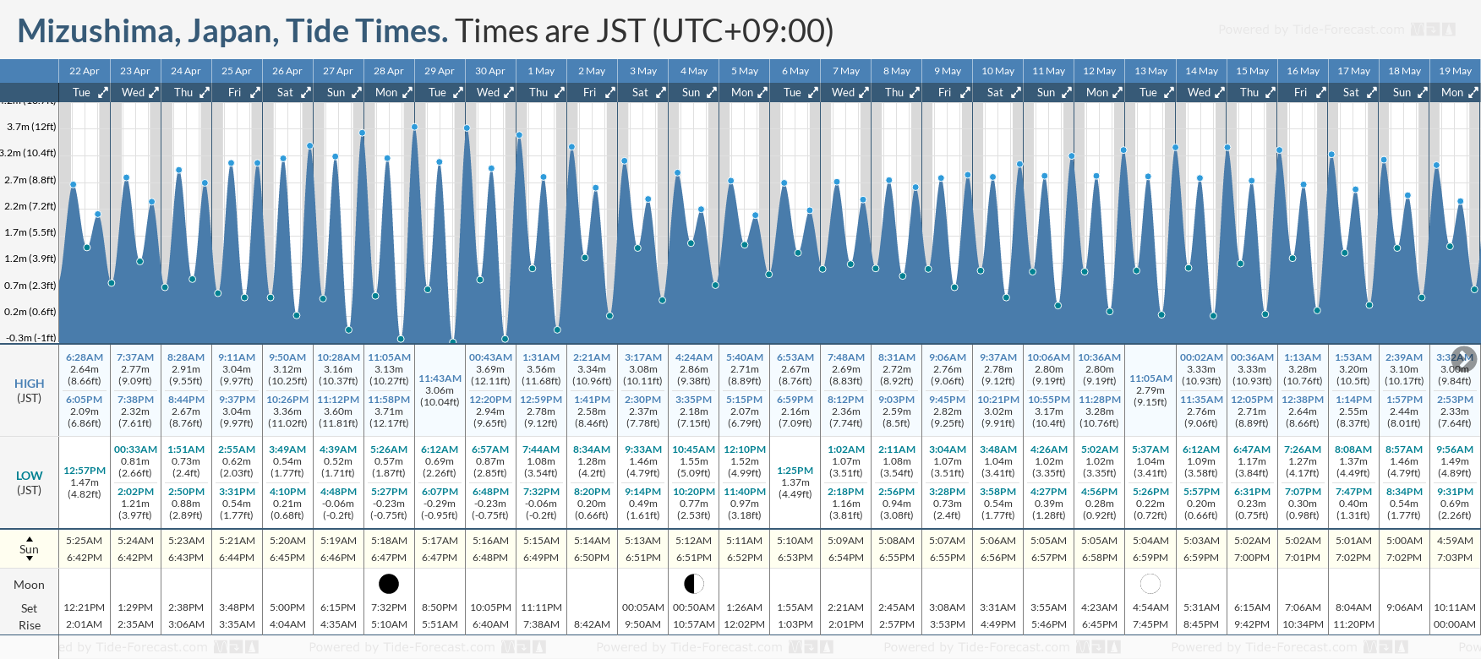
Task: Select the 13 May date header
Action: [1150, 71]
